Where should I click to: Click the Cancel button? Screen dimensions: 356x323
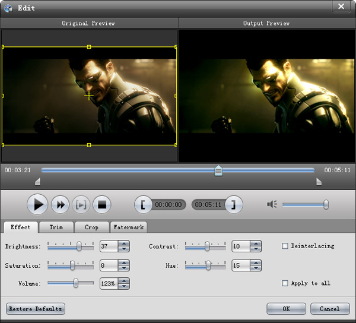click(330, 309)
